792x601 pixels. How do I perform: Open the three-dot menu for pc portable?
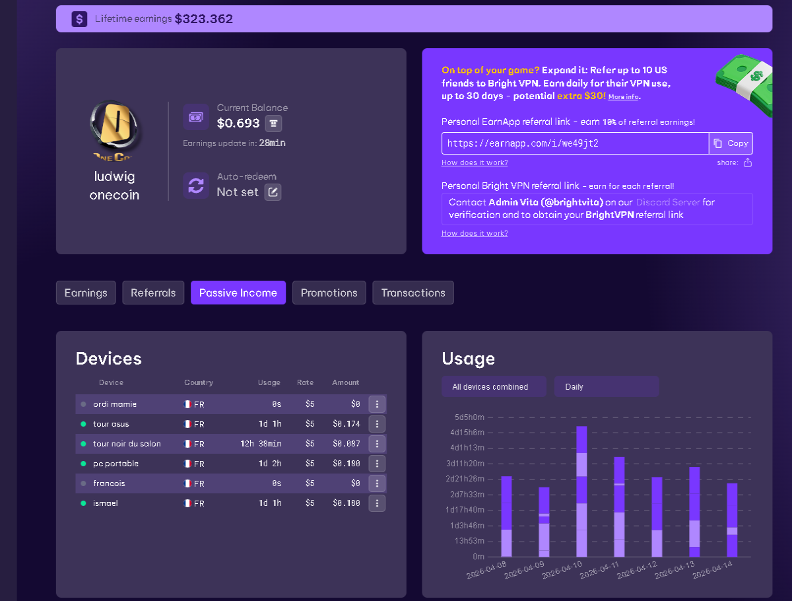(377, 464)
